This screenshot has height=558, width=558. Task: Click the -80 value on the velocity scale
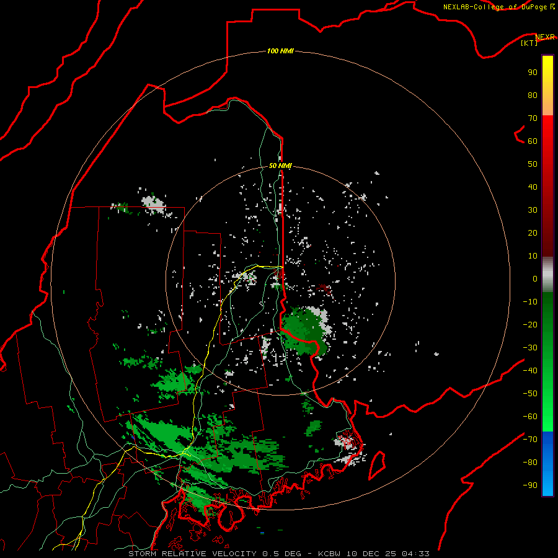[x=530, y=463]
